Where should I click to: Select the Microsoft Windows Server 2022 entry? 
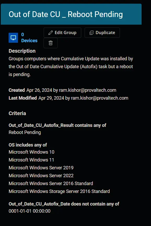coord(41,176)
